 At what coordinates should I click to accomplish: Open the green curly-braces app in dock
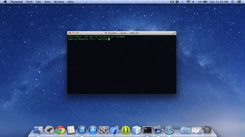point(126,130)
